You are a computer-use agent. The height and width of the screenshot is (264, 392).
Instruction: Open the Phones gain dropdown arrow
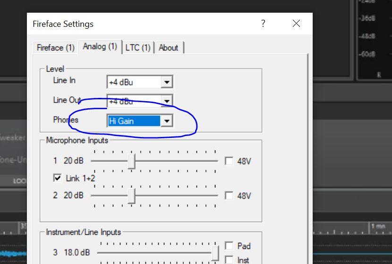[166, 121]
